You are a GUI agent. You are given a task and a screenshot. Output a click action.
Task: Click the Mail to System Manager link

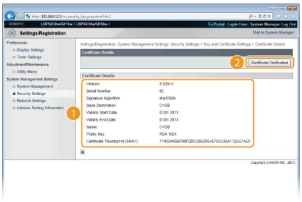274,32
